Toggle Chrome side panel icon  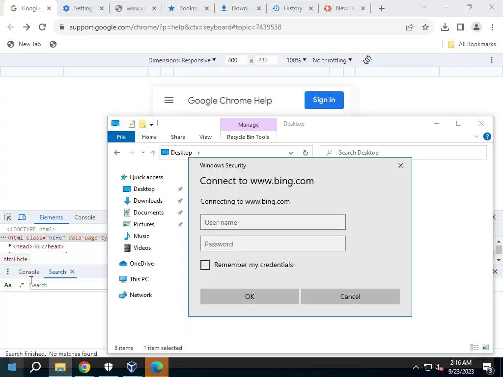(461, 27)
